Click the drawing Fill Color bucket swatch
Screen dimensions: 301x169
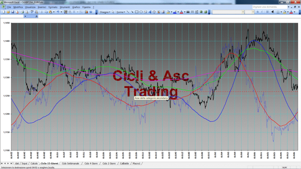pyautogui.click(x=168, y=12)
